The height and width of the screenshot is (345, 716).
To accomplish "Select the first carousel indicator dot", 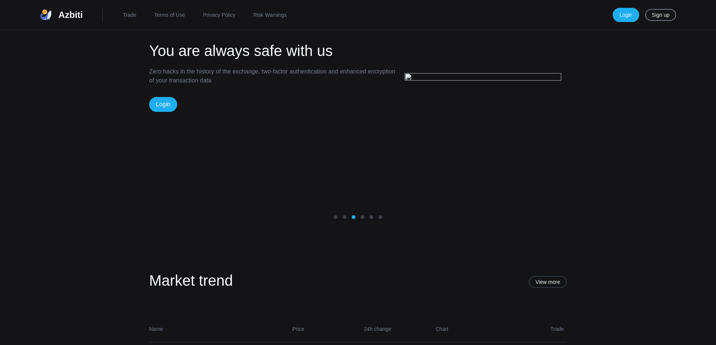I will [x=335, y=217].
